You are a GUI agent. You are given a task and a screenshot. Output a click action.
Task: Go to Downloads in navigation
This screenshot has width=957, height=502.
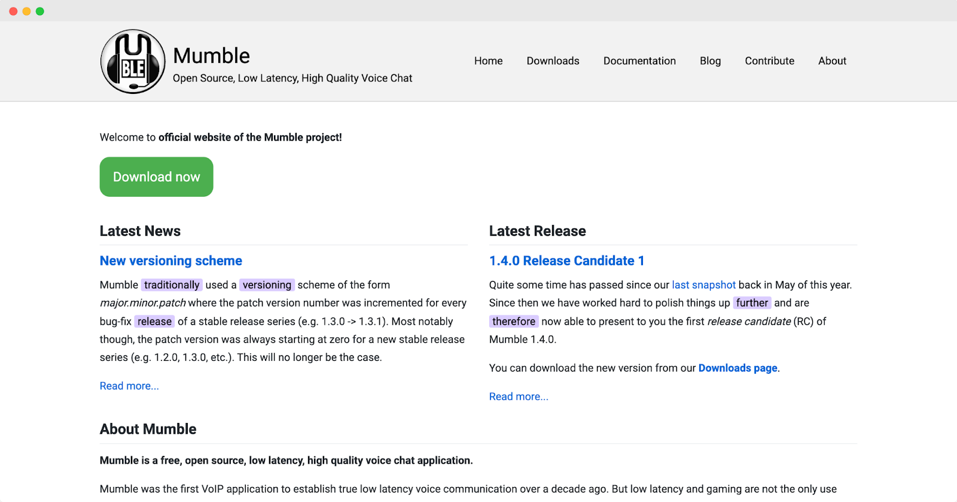point(553,61)
